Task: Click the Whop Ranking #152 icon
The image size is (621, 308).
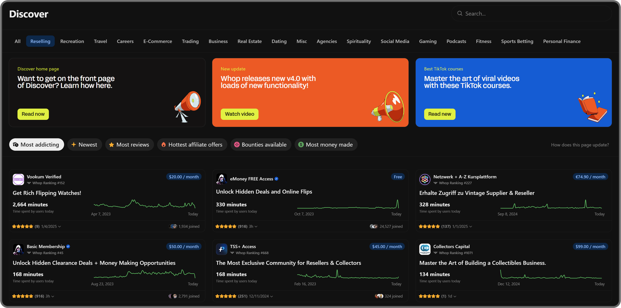Action: [x=29, y=183]
